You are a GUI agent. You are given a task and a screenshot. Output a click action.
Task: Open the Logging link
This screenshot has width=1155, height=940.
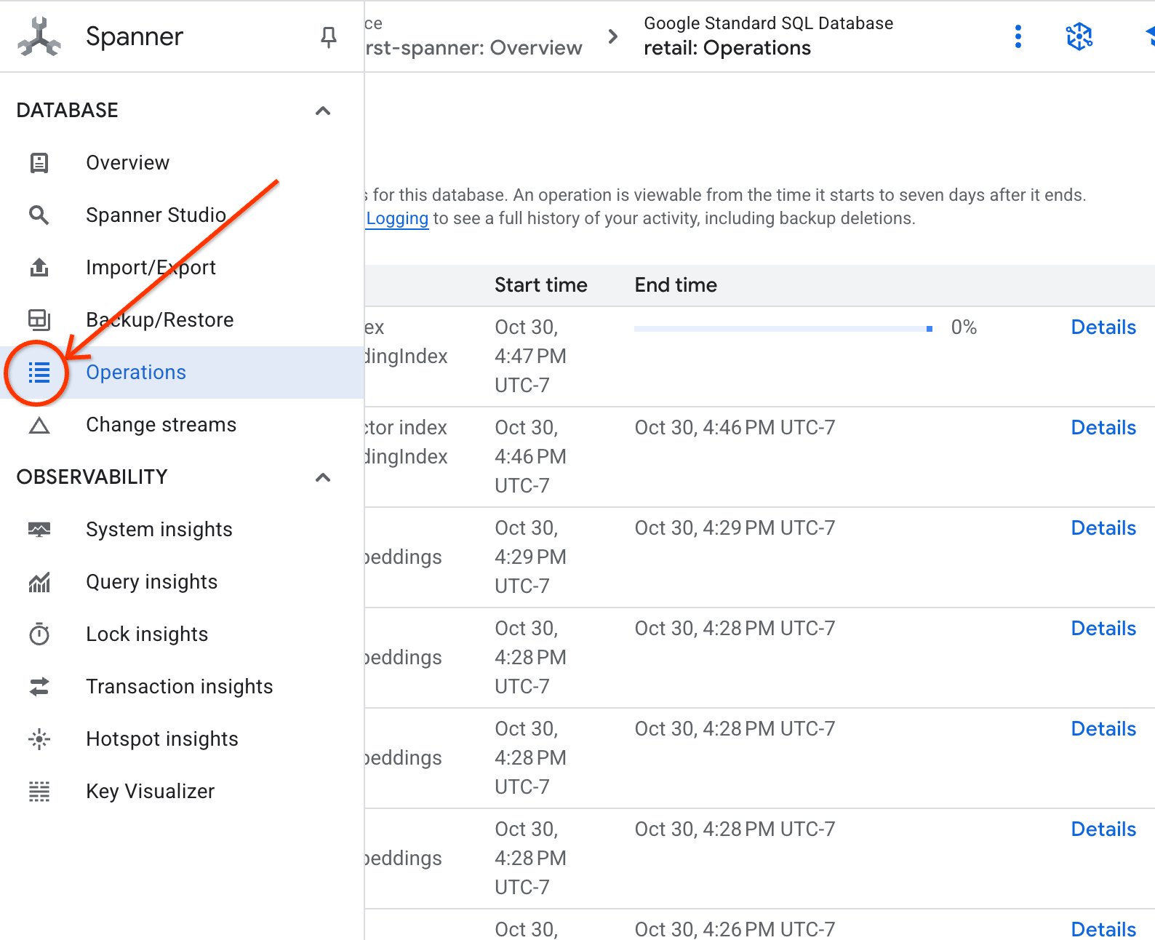[x=397, y=218]
